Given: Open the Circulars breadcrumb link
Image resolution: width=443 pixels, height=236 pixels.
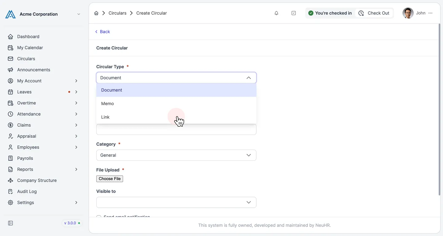Looking at the screenshot, I should click(x=118, y=13).
